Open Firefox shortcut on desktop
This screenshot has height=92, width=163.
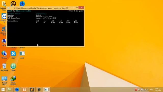22,4
